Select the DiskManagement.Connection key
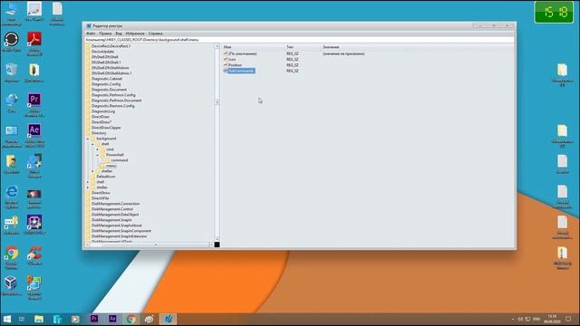The width and height of the screenshot is (580, 326). 115,204
